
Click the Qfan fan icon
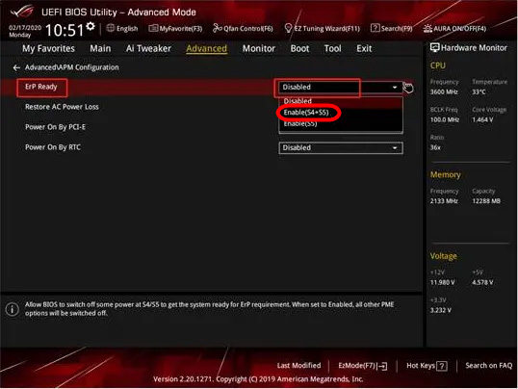[x=217, y=28]
